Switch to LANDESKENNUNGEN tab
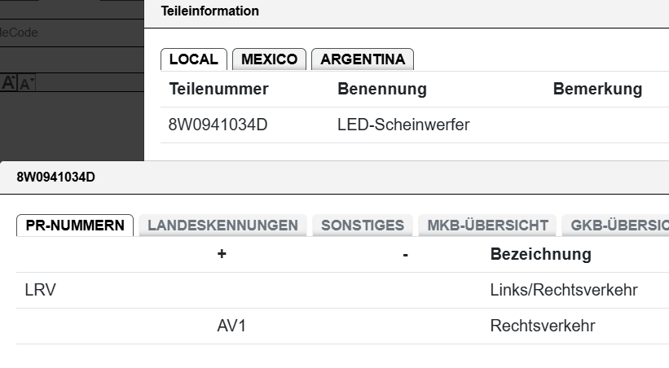Screen dimensions: 669x368 point(222,226)
